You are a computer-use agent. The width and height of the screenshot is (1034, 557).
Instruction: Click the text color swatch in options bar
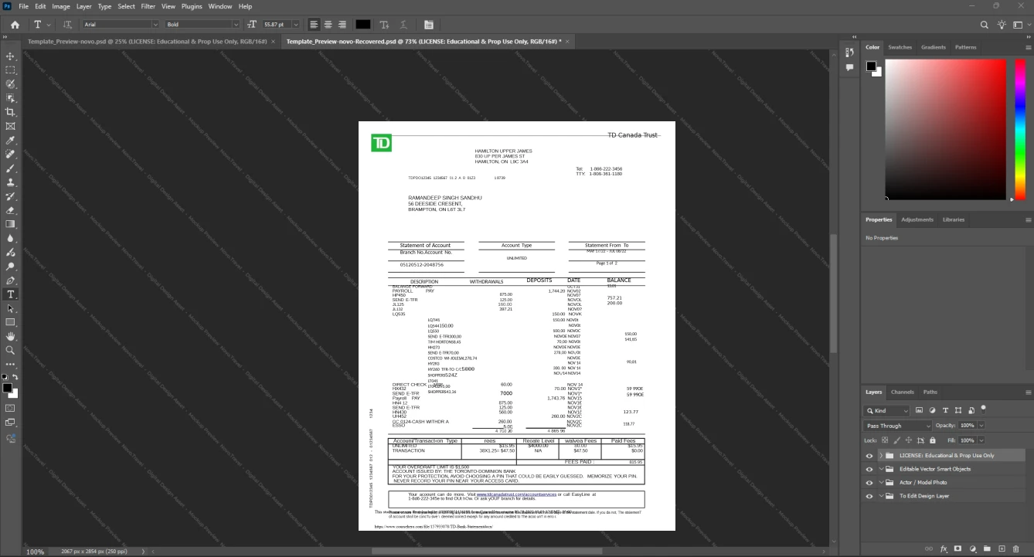pyautogui.click(x=362, y=25)
